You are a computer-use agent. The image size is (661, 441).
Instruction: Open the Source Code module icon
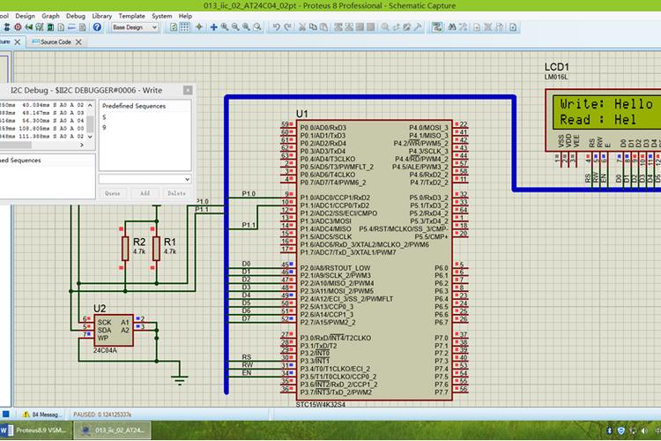coord(71,27)
